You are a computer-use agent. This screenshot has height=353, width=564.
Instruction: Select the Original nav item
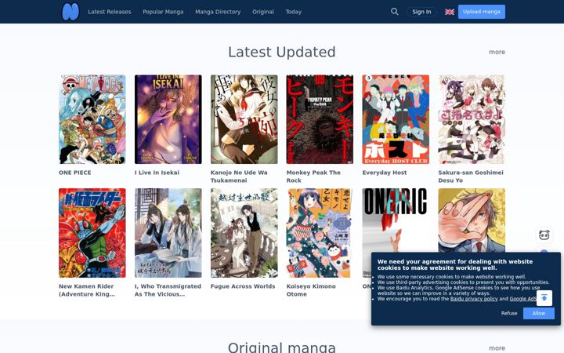pyautogui.click(x=263, y=12)
